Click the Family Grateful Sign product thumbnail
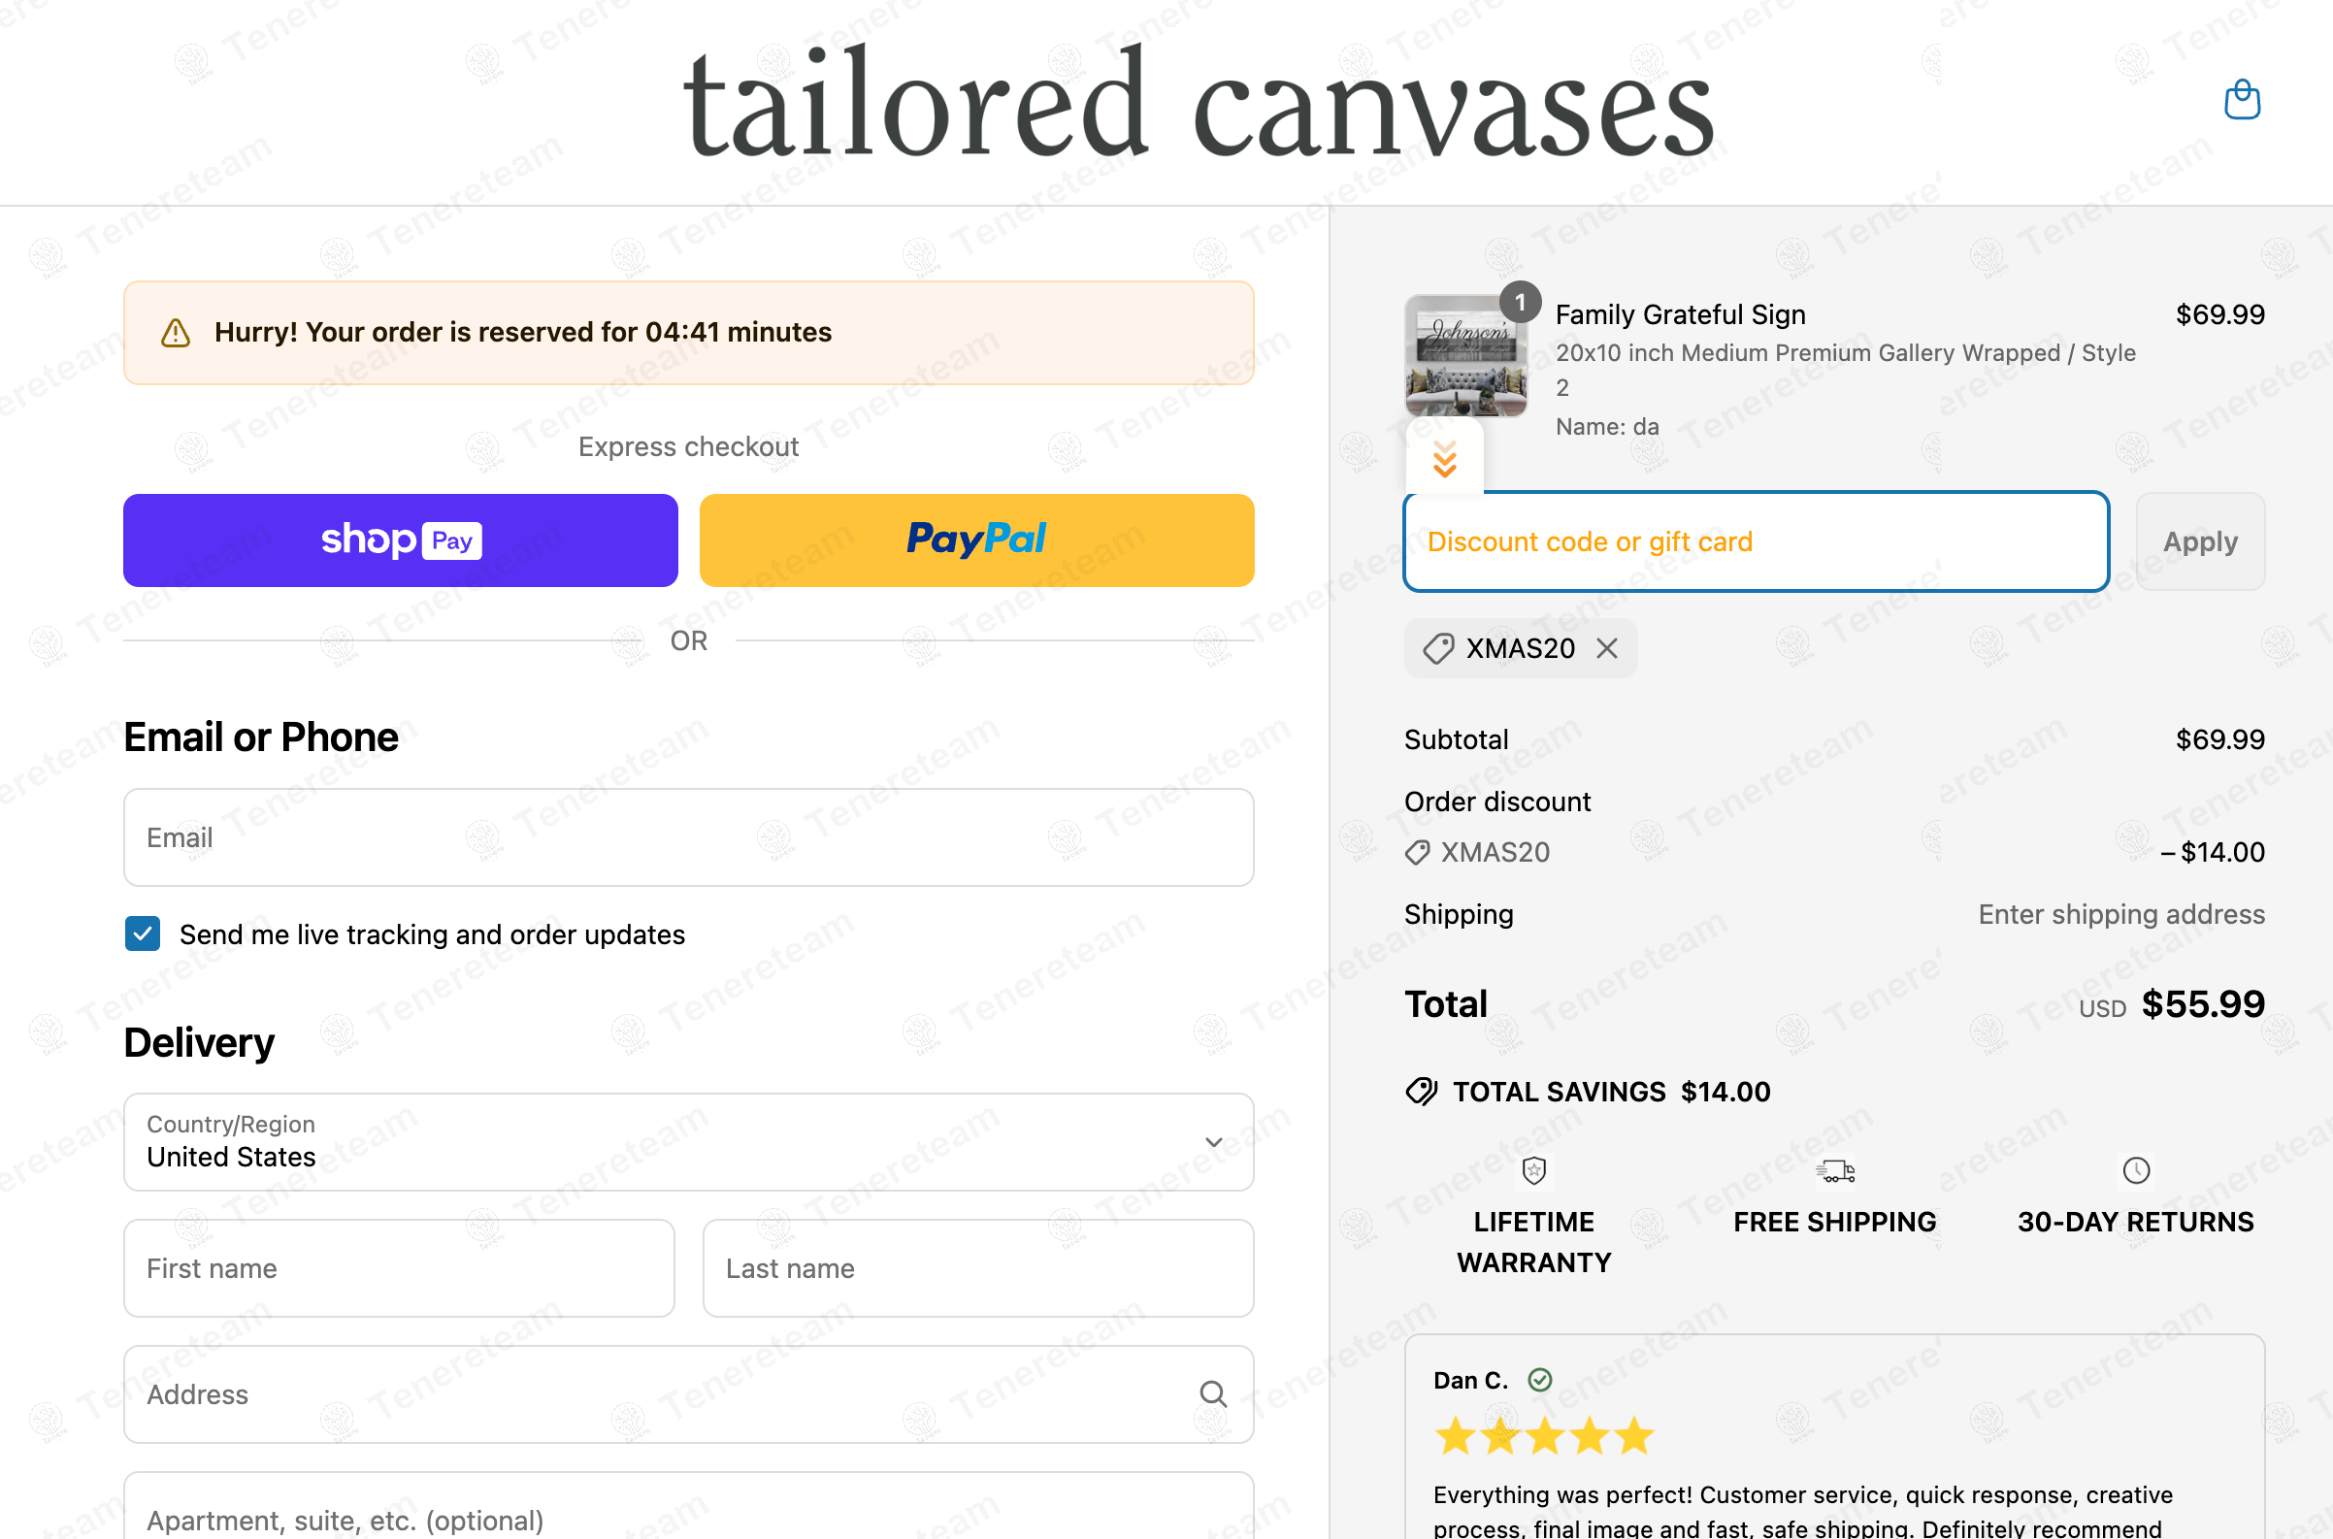This screenshot has height=1539, width=2333. click(x=1465, y=357)
